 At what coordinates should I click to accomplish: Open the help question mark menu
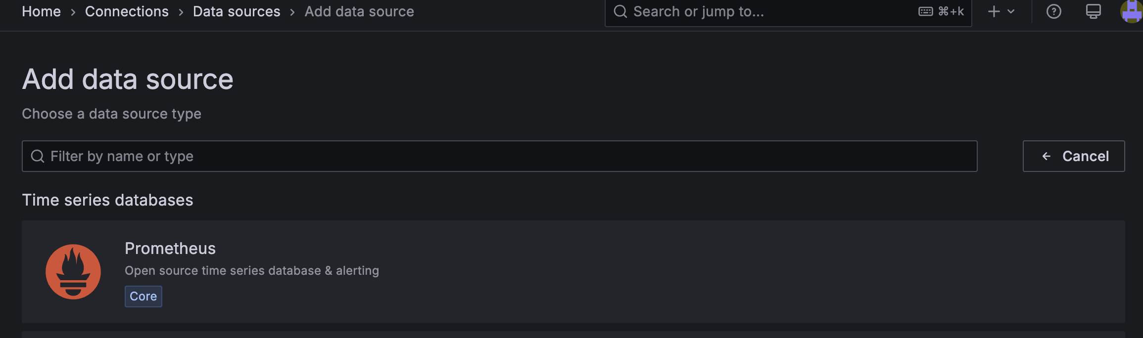point(1053,11)
